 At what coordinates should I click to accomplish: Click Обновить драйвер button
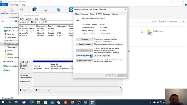[84, 44]
